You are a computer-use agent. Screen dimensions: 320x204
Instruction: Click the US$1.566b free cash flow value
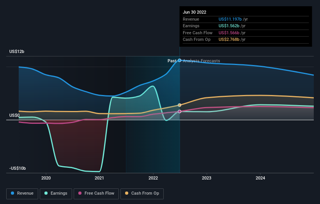coord(229,33)
